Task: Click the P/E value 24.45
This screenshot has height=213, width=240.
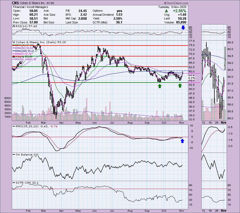Action: tap(83, 11)
